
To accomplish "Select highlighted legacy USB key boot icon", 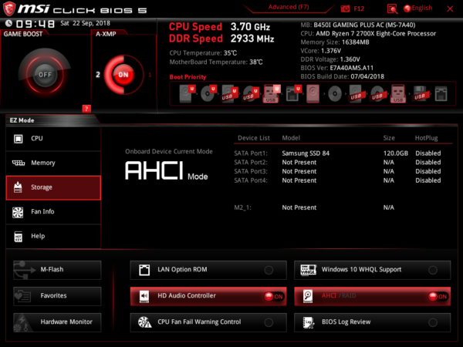I will click(x=398, y=94).
